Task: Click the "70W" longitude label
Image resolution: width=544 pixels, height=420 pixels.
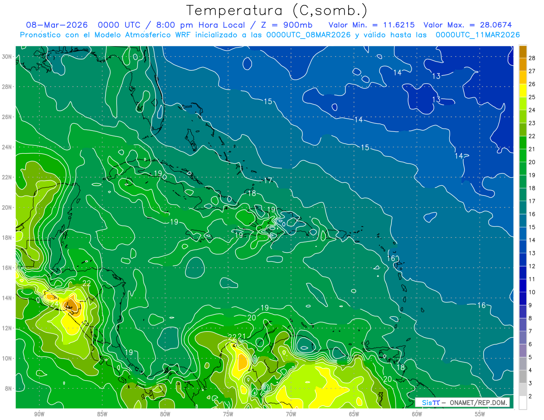Action: pyautogui.click(x=291, y=414)
